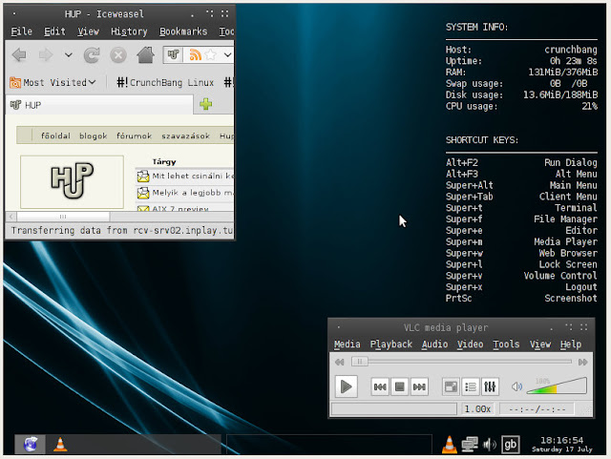Open the 'Mit lehet csinálni' forum topic
The image size is (611, 459).
click(x=193, y=176)
